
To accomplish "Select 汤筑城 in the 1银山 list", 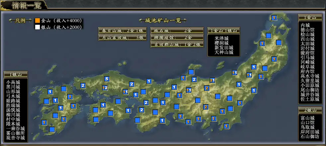I will coord(13,110).
